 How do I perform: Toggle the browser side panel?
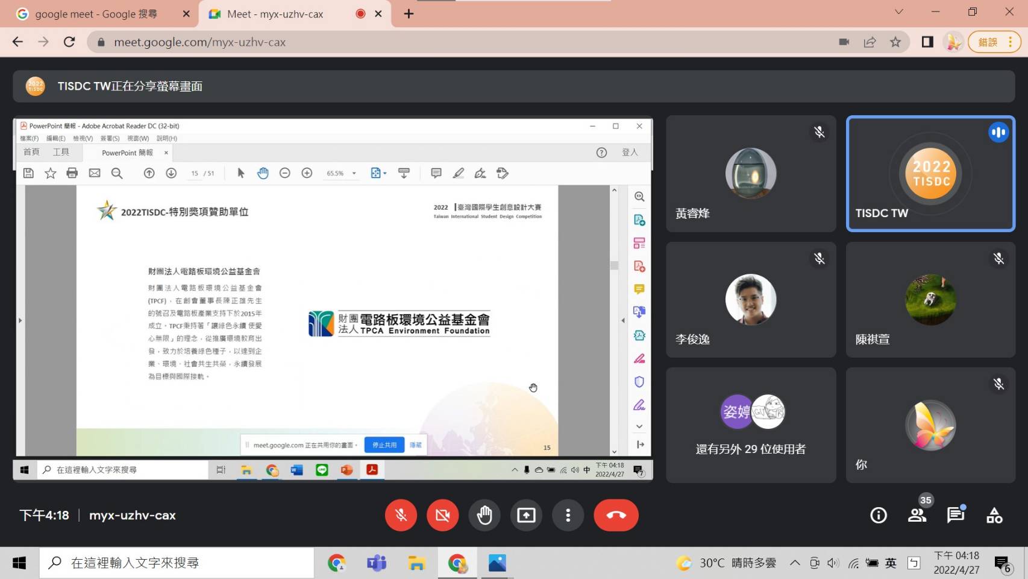tap(927, 42)
